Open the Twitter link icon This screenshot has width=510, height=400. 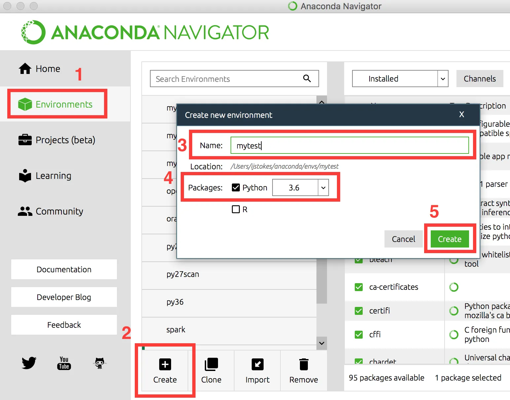tap(29, 363)
